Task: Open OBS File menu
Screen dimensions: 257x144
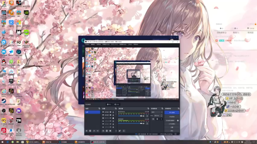Action: [x=87, y=44]
